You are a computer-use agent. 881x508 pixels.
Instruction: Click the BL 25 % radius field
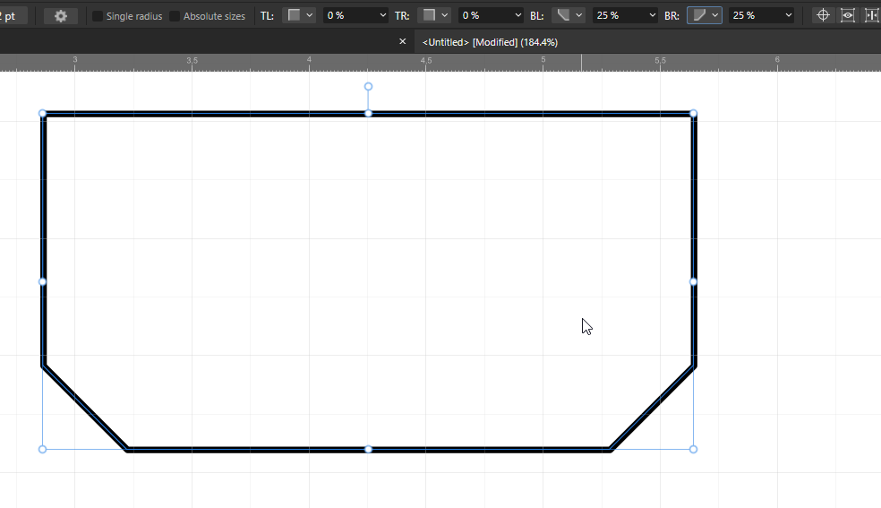pos(618,16)
